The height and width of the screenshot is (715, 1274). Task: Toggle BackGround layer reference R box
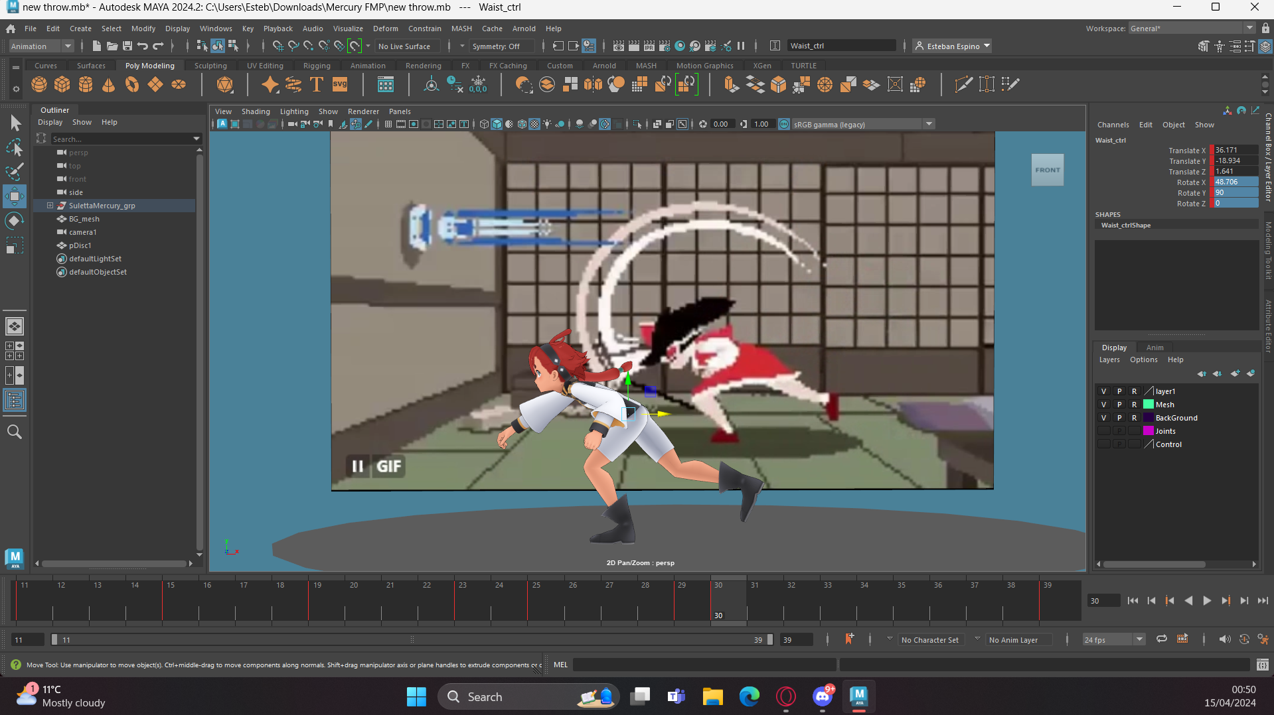pos(1135,418)
